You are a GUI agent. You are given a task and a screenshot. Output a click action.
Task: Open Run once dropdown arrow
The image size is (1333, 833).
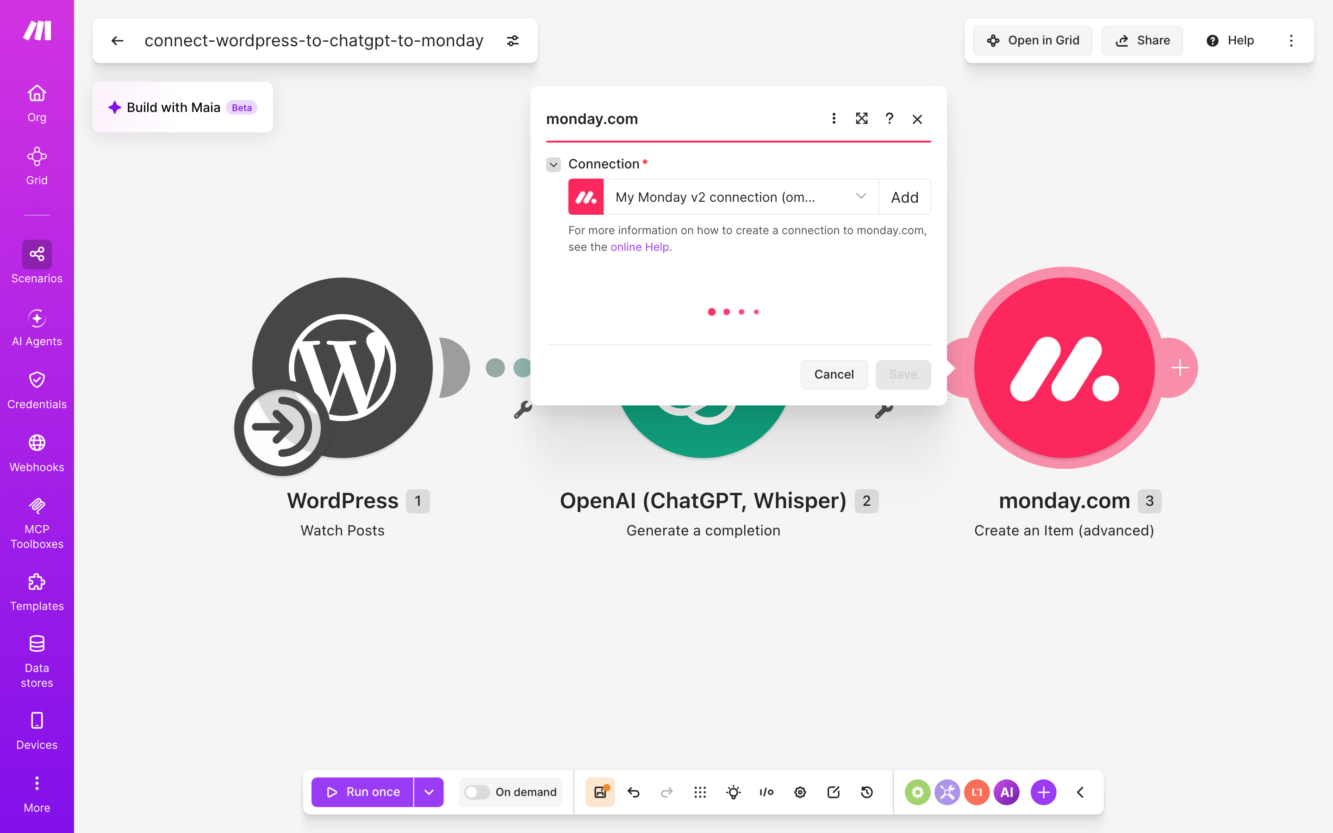(x=429, y=792)
